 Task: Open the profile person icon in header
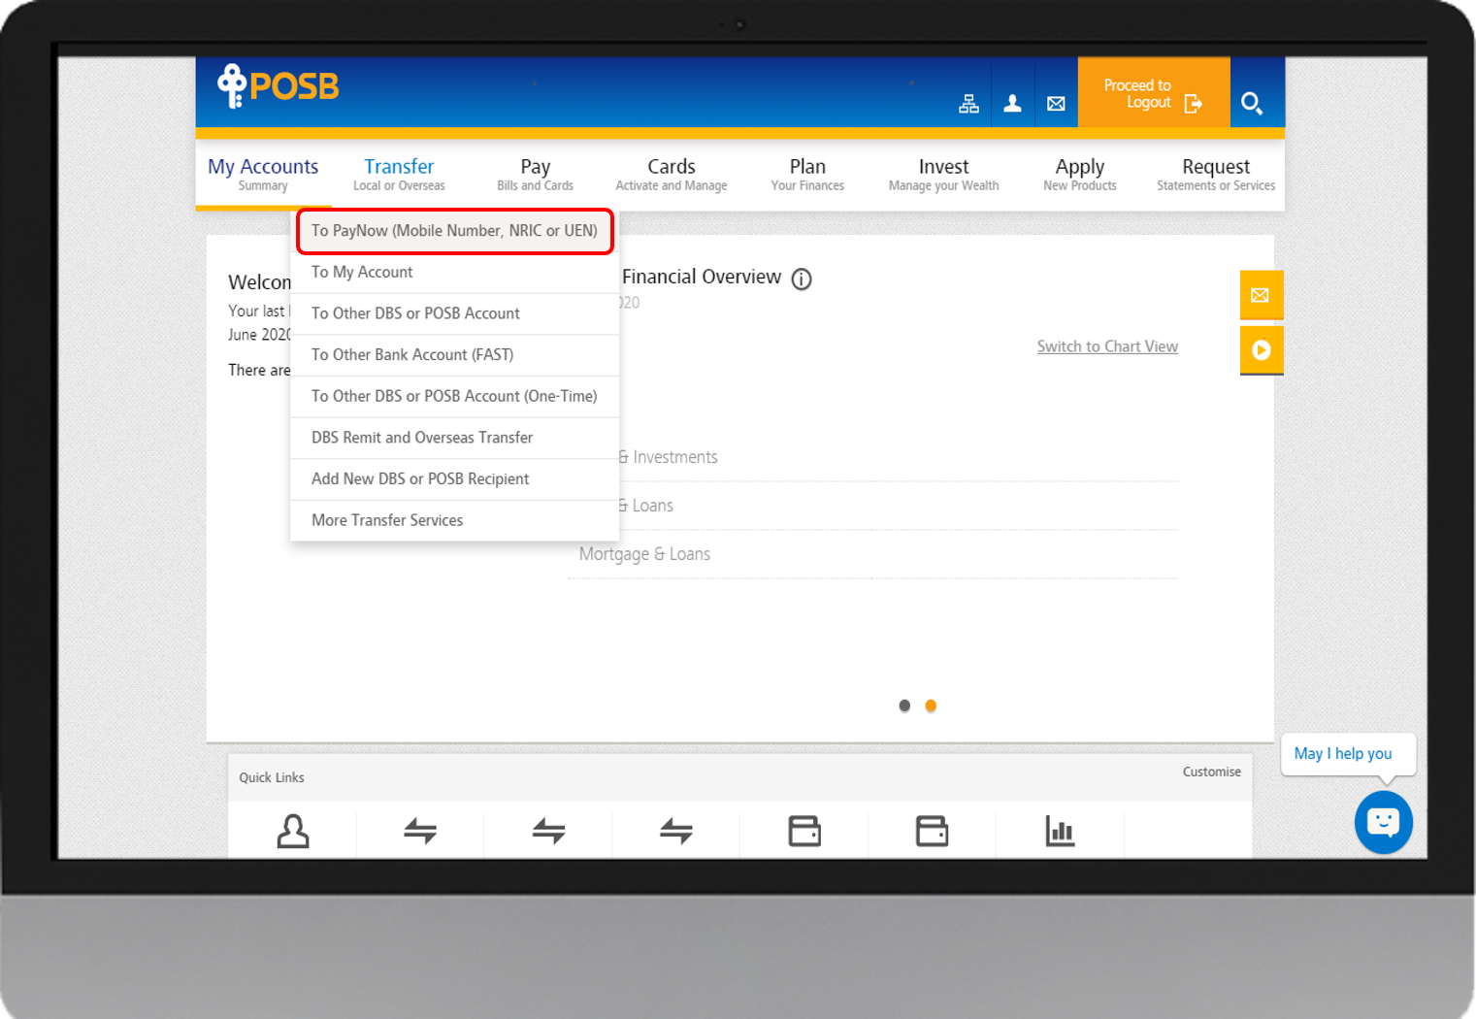tap(1012, 103)
